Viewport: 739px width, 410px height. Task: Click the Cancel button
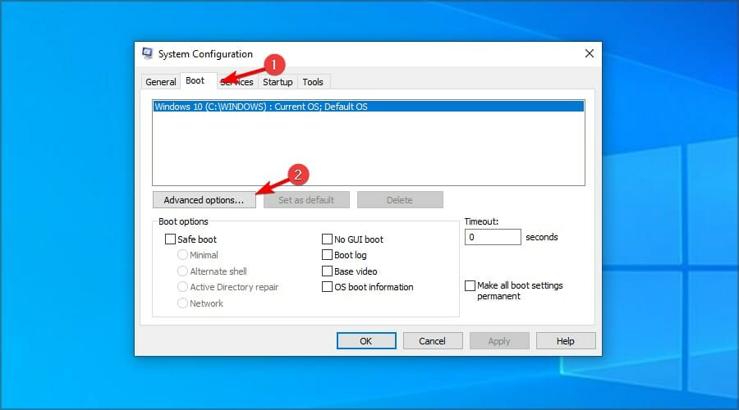pyautogui.click(x=433, y=341)
